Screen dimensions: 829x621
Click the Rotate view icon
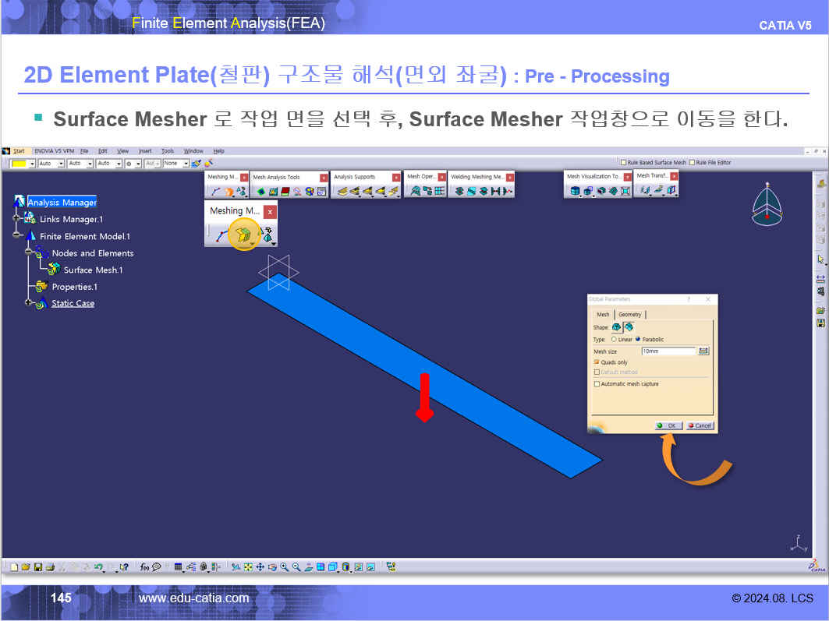[272, 567]
